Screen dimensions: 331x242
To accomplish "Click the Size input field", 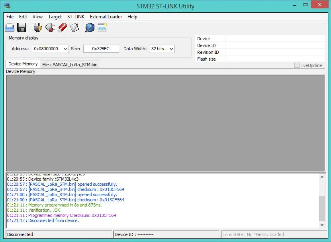I will pyautogui.click(x=101, y=49).
